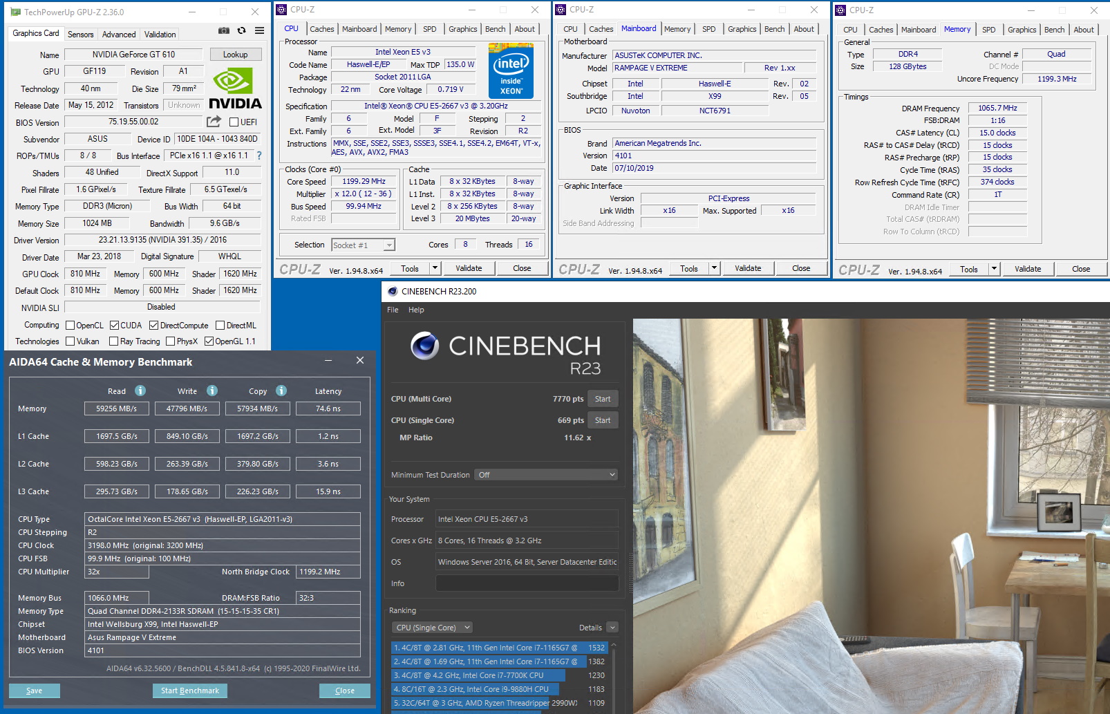The width and height of the screenshot is (1110, 714).
Task: Click the AIDA64 Save button
Action: tap(34, 690)
